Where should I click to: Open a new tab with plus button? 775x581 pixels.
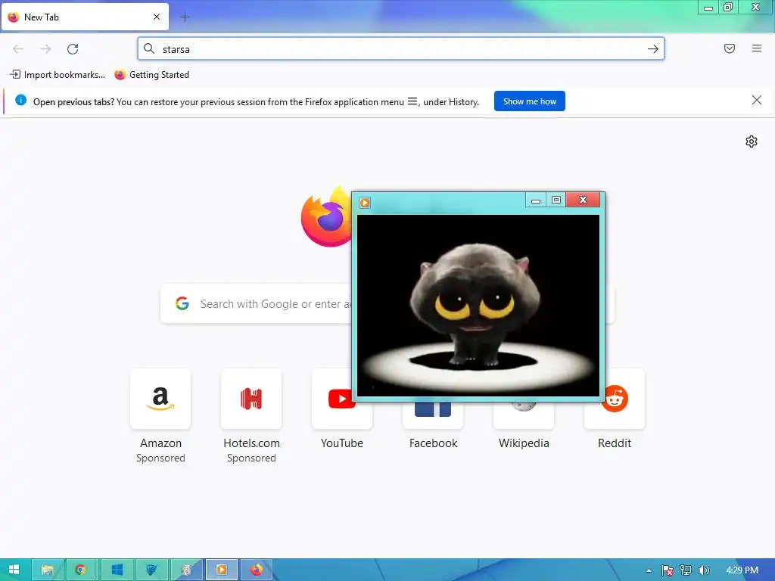click(185, 17)
